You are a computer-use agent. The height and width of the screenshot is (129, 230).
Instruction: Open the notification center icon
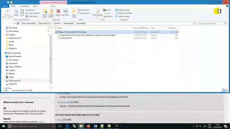click(x=226, y=126)
